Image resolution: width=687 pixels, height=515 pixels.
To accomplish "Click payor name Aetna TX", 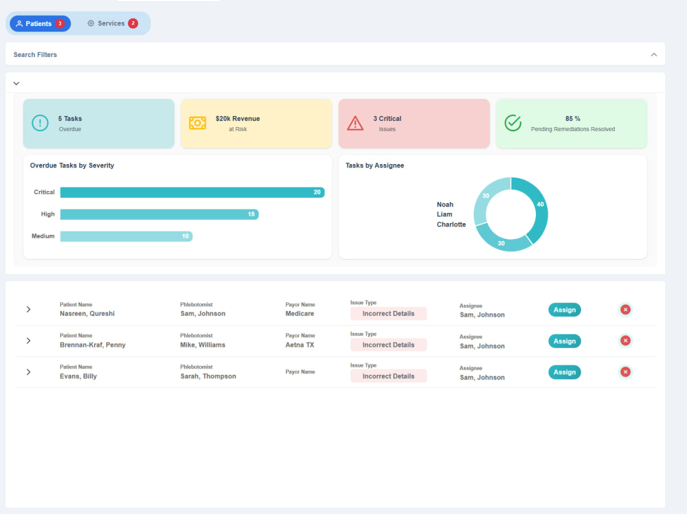I will 300,345.
